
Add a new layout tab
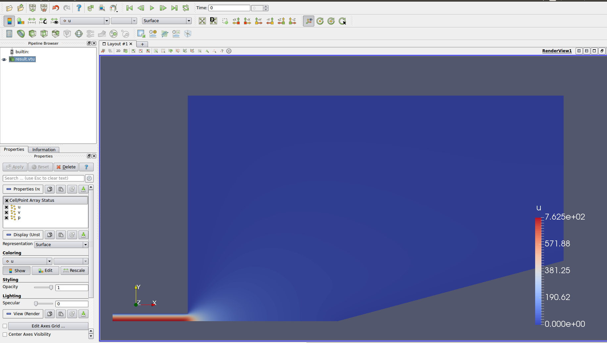[x=142, y=44]
